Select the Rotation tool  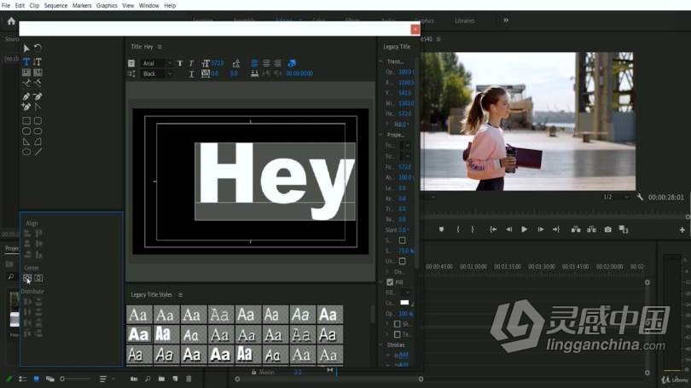coord(38,48)
